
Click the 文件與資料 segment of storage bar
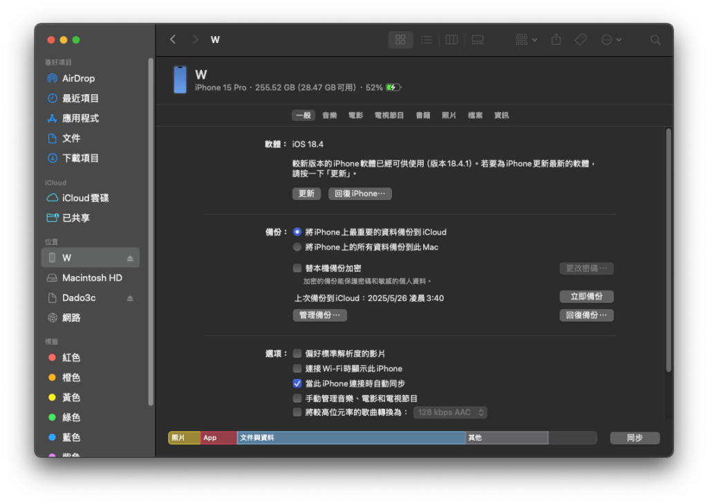[x=351, y=438]
